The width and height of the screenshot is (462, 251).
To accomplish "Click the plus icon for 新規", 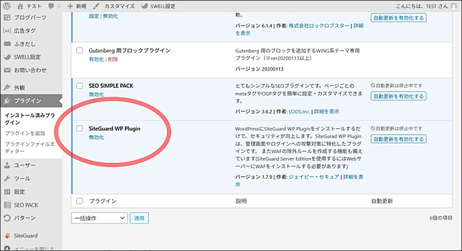I will pos(70,6).
